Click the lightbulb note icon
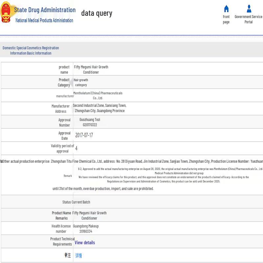Screen dimensions: 263x263 (x=66, y=255)
